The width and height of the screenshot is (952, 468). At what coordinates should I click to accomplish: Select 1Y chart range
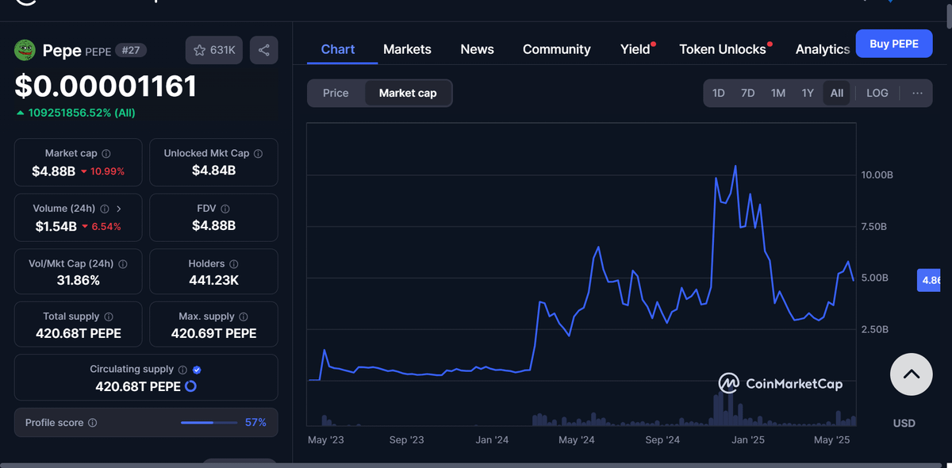(x=808, y=93)
